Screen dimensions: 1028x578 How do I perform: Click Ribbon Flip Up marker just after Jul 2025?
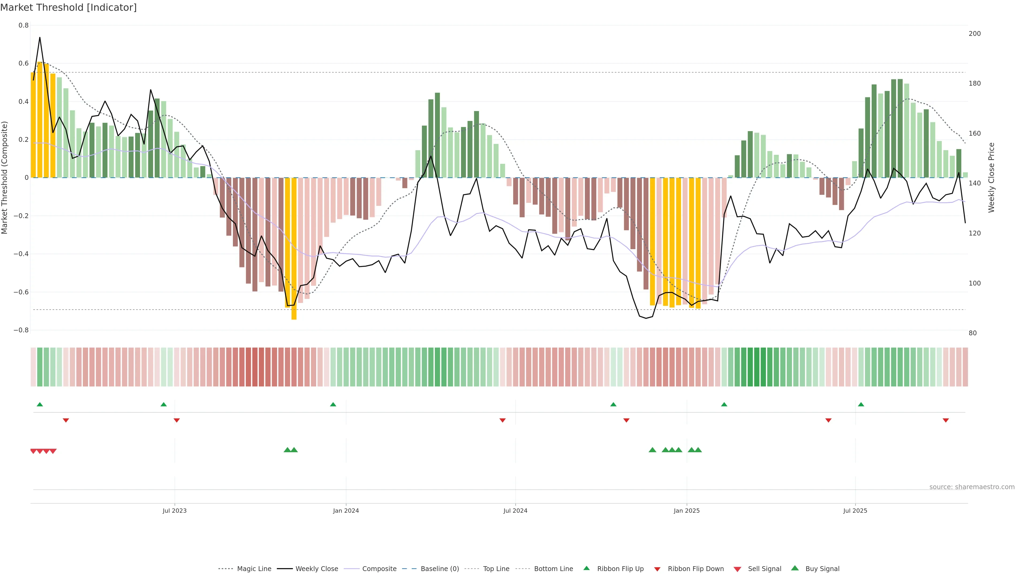(x=861, y=405)
